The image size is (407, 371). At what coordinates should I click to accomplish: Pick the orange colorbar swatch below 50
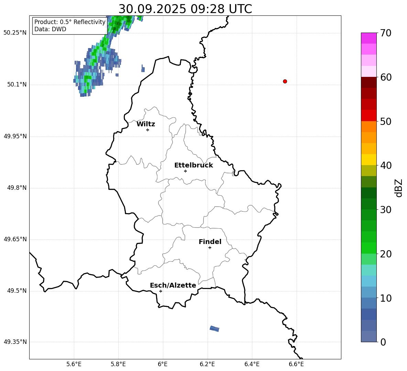369,127
